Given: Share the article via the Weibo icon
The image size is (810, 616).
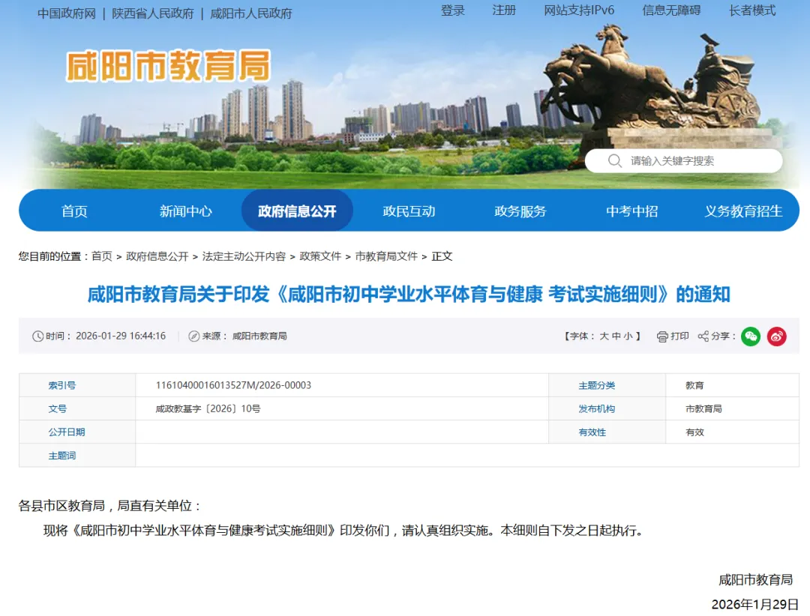Looking at the screenshot, I should pos(777,336).
